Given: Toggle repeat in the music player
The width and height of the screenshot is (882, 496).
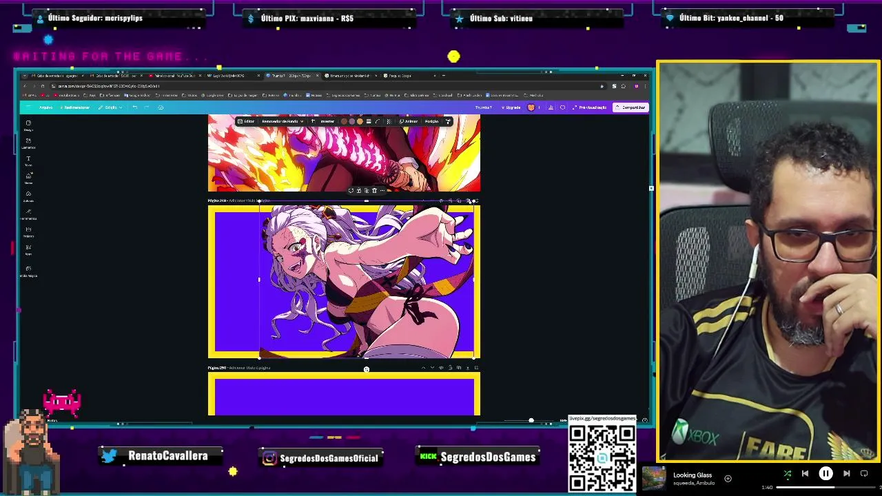Looking at the screenshot, I should pos(864,474).
